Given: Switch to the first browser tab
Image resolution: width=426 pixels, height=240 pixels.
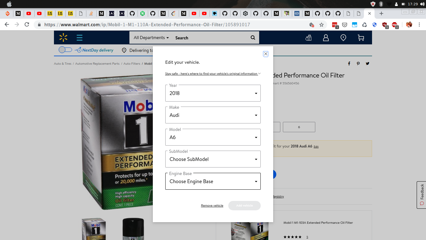Looking at the screenshot, I should point(7,13).
